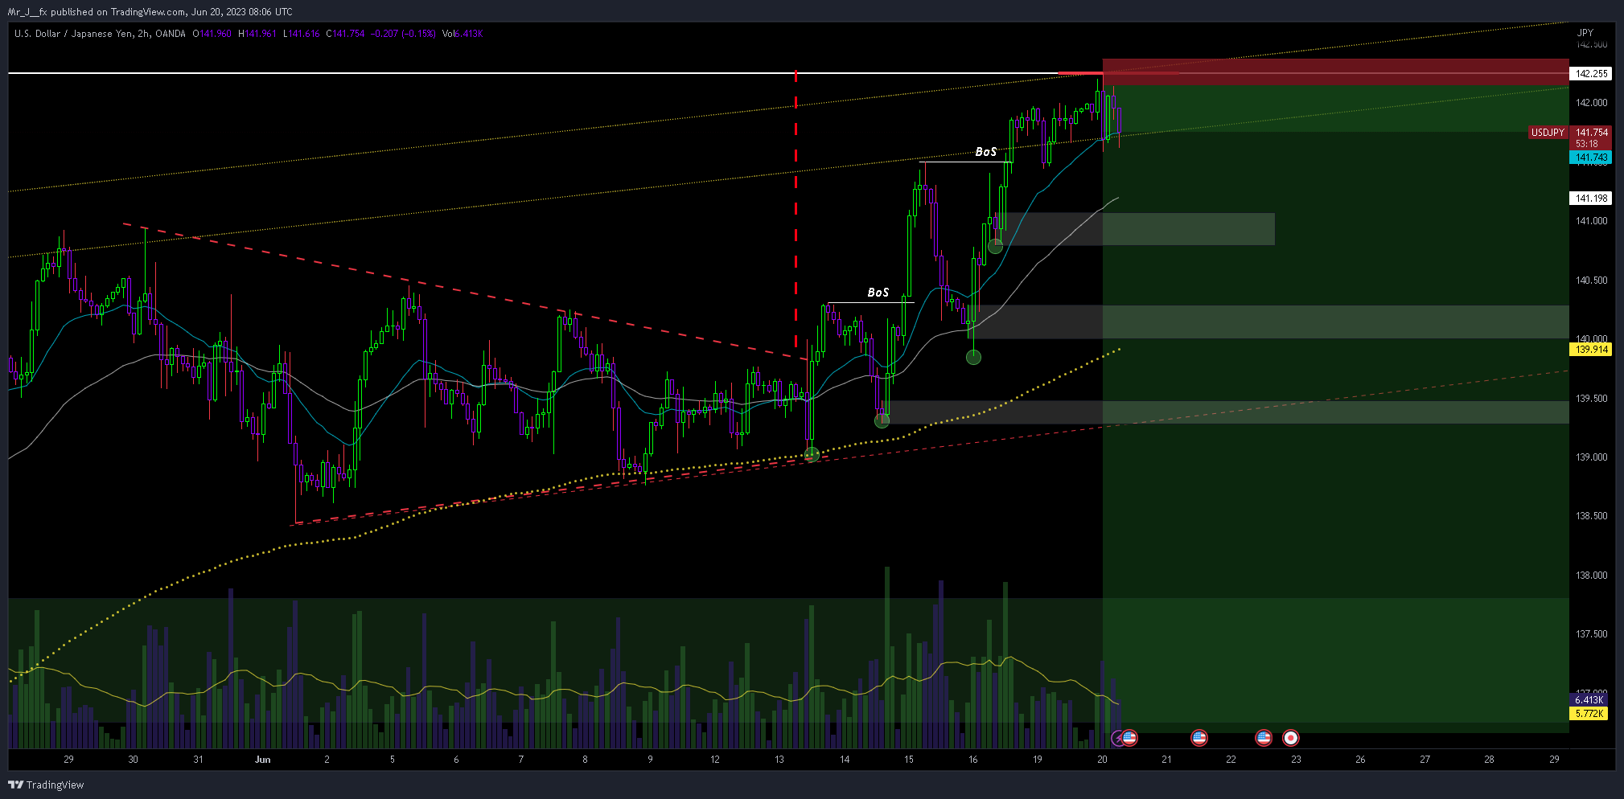1624x799 pixels.
Task: Select the grey demand zone near 141.000
Action: click(x=1136, y=229)
